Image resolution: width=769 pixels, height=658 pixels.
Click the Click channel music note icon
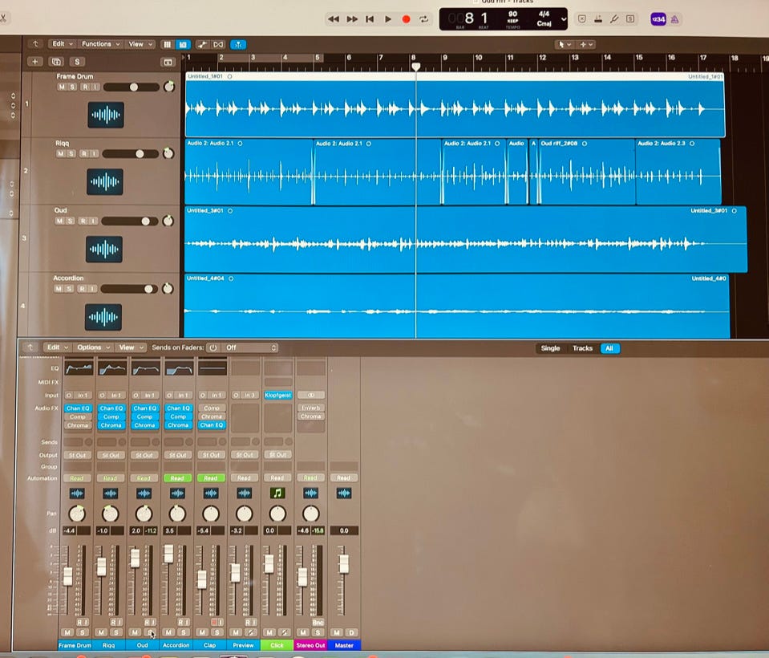[277, 494]
